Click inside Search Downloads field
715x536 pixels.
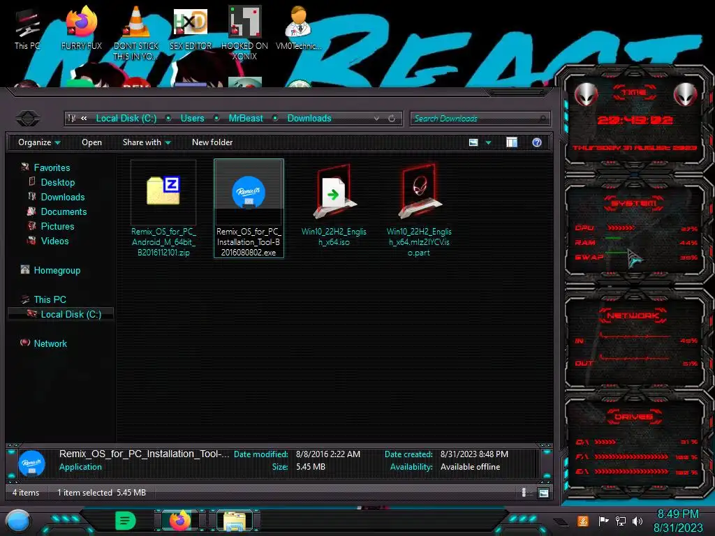point(474,119)
